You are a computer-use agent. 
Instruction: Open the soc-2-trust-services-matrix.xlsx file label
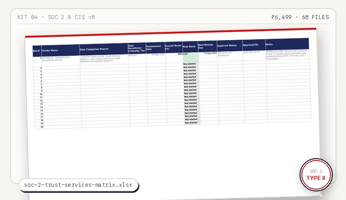[x=78, y=185]
